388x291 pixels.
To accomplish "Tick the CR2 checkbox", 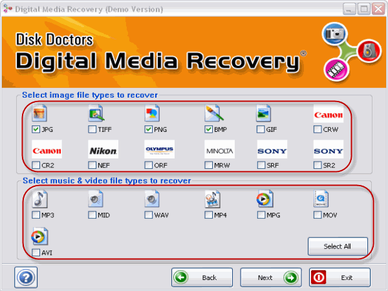I will 36,165.
